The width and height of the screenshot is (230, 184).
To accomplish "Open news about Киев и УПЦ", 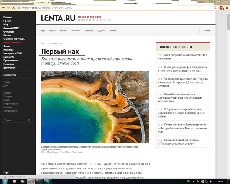I will coord(182,57).
